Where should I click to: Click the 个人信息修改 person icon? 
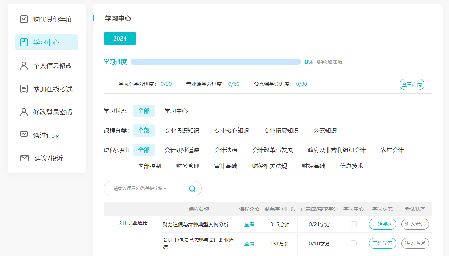point(24,66)
